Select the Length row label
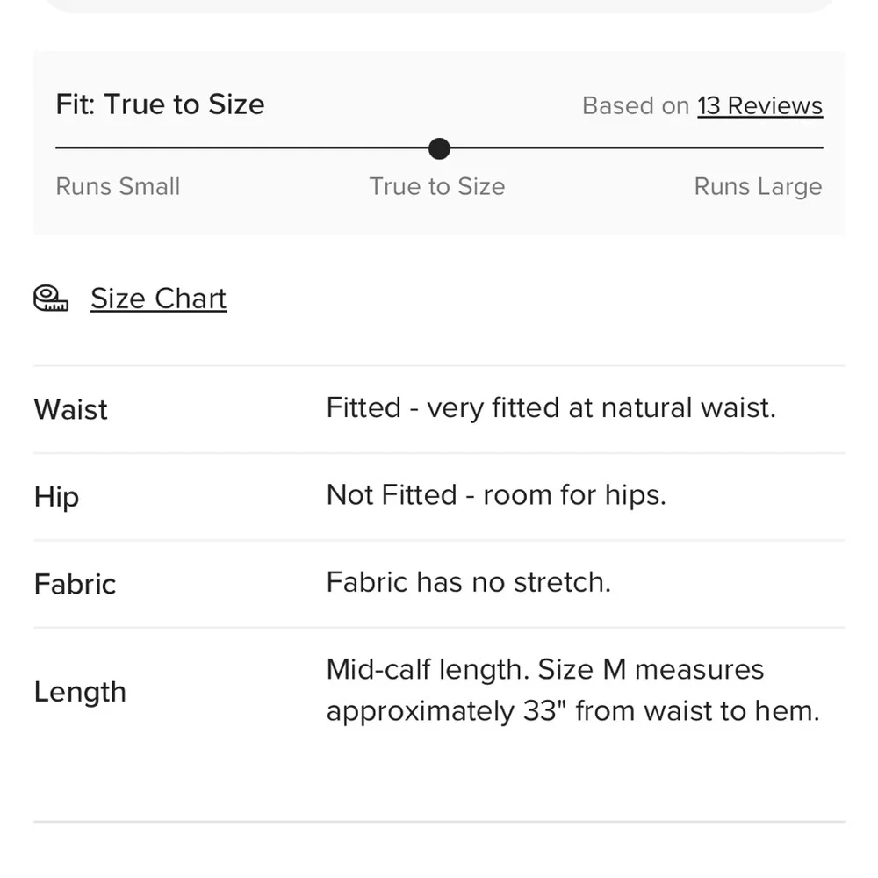878x878 pixels. coord(80,692)
